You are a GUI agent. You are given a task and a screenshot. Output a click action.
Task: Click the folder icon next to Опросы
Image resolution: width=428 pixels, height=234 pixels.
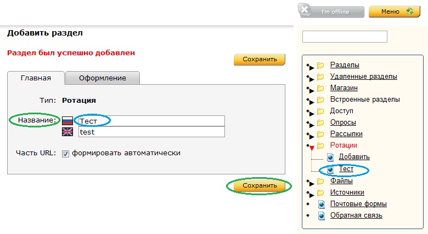coord(320,122)
